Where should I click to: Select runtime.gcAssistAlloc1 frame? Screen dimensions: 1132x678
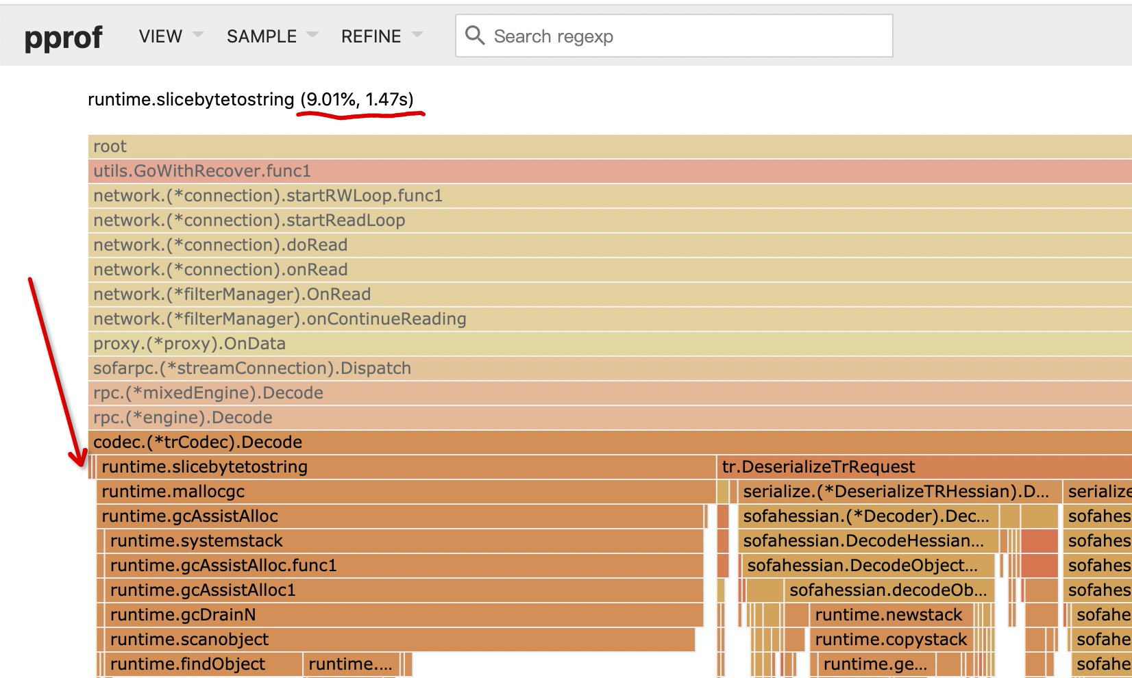[404, 590]
